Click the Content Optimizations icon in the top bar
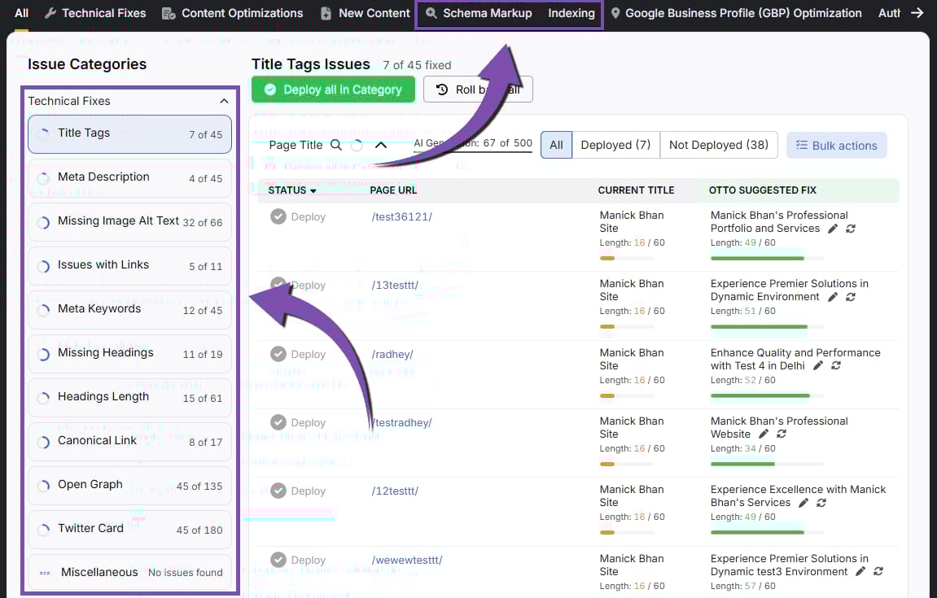Image resolution: width=937 pixels, height=598 pixels. click(169, 12)
